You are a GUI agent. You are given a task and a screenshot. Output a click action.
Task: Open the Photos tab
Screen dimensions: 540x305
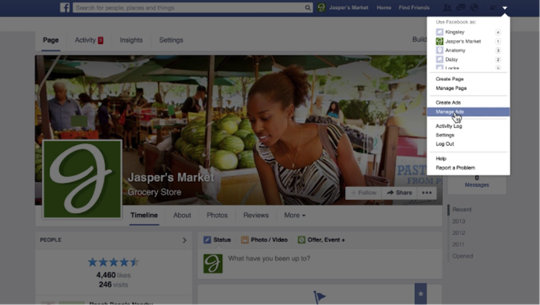(217, 215)
